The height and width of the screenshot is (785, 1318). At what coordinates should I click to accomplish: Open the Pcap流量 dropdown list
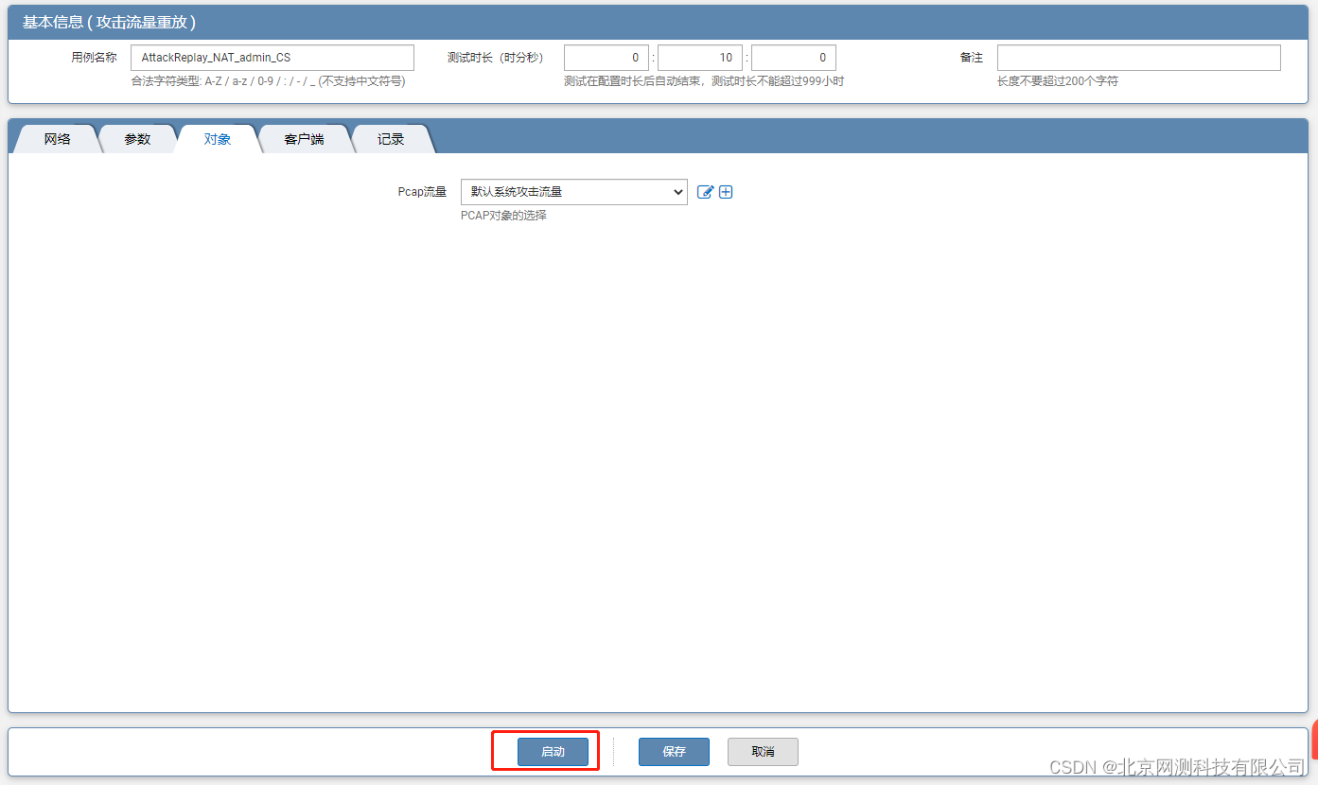pyautogui.click(x=574, y=192)
